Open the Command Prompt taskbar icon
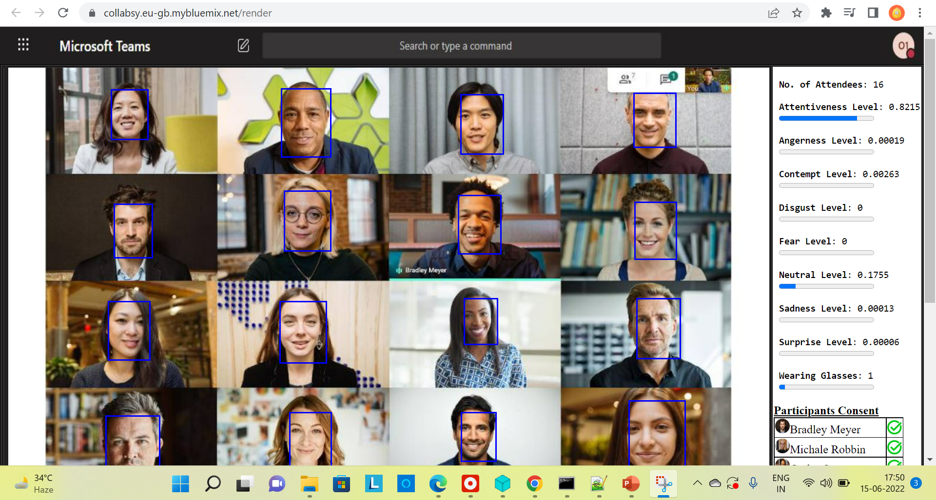This screenshot has height=500, width=936. coord(566,483)
